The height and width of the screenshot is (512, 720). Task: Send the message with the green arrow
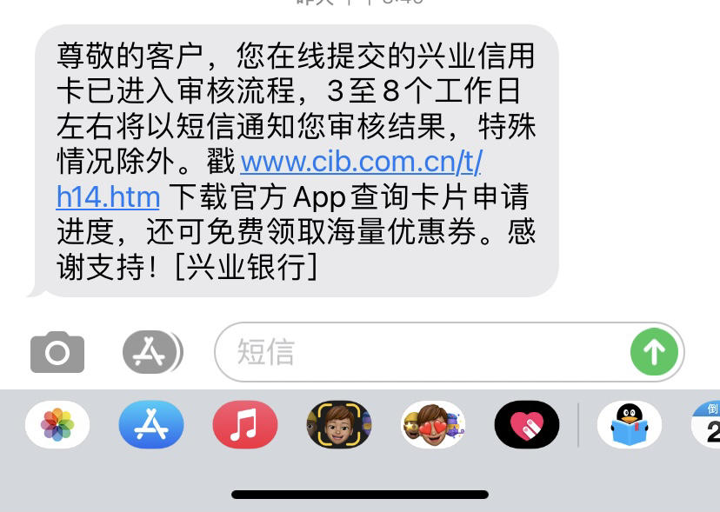coord(654,352)
